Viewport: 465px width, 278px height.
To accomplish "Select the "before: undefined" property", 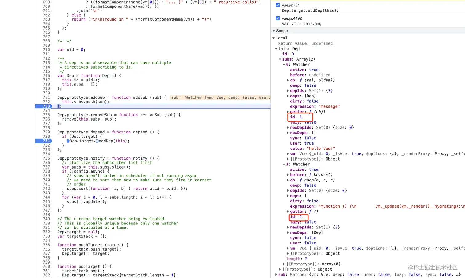I will point(310,75).
